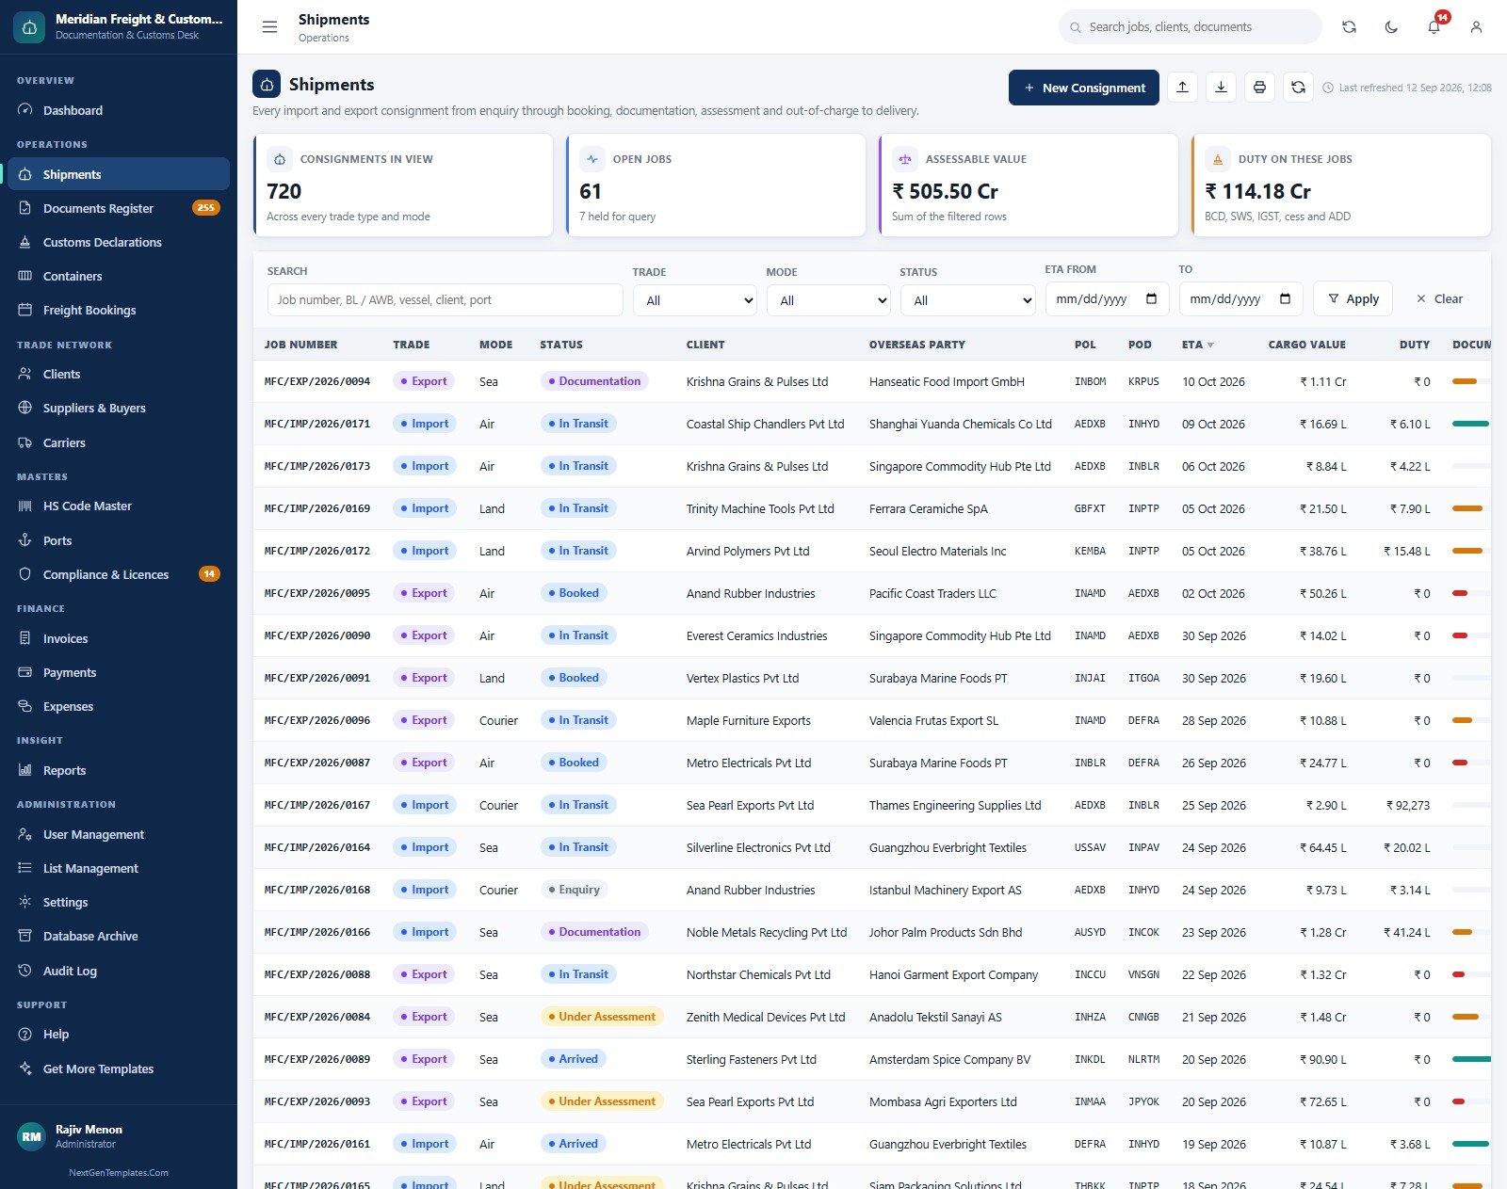Click the User Management icon

coord(25,834)
